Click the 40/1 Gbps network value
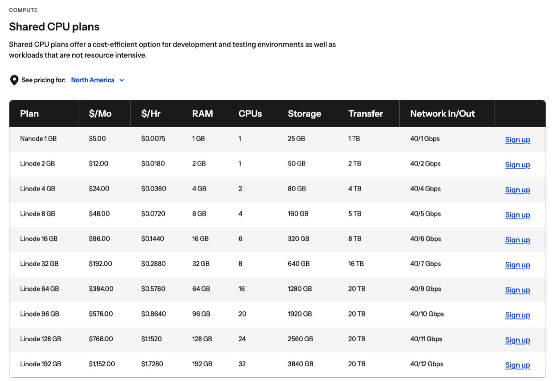555x381 pixels. (425, 138)
